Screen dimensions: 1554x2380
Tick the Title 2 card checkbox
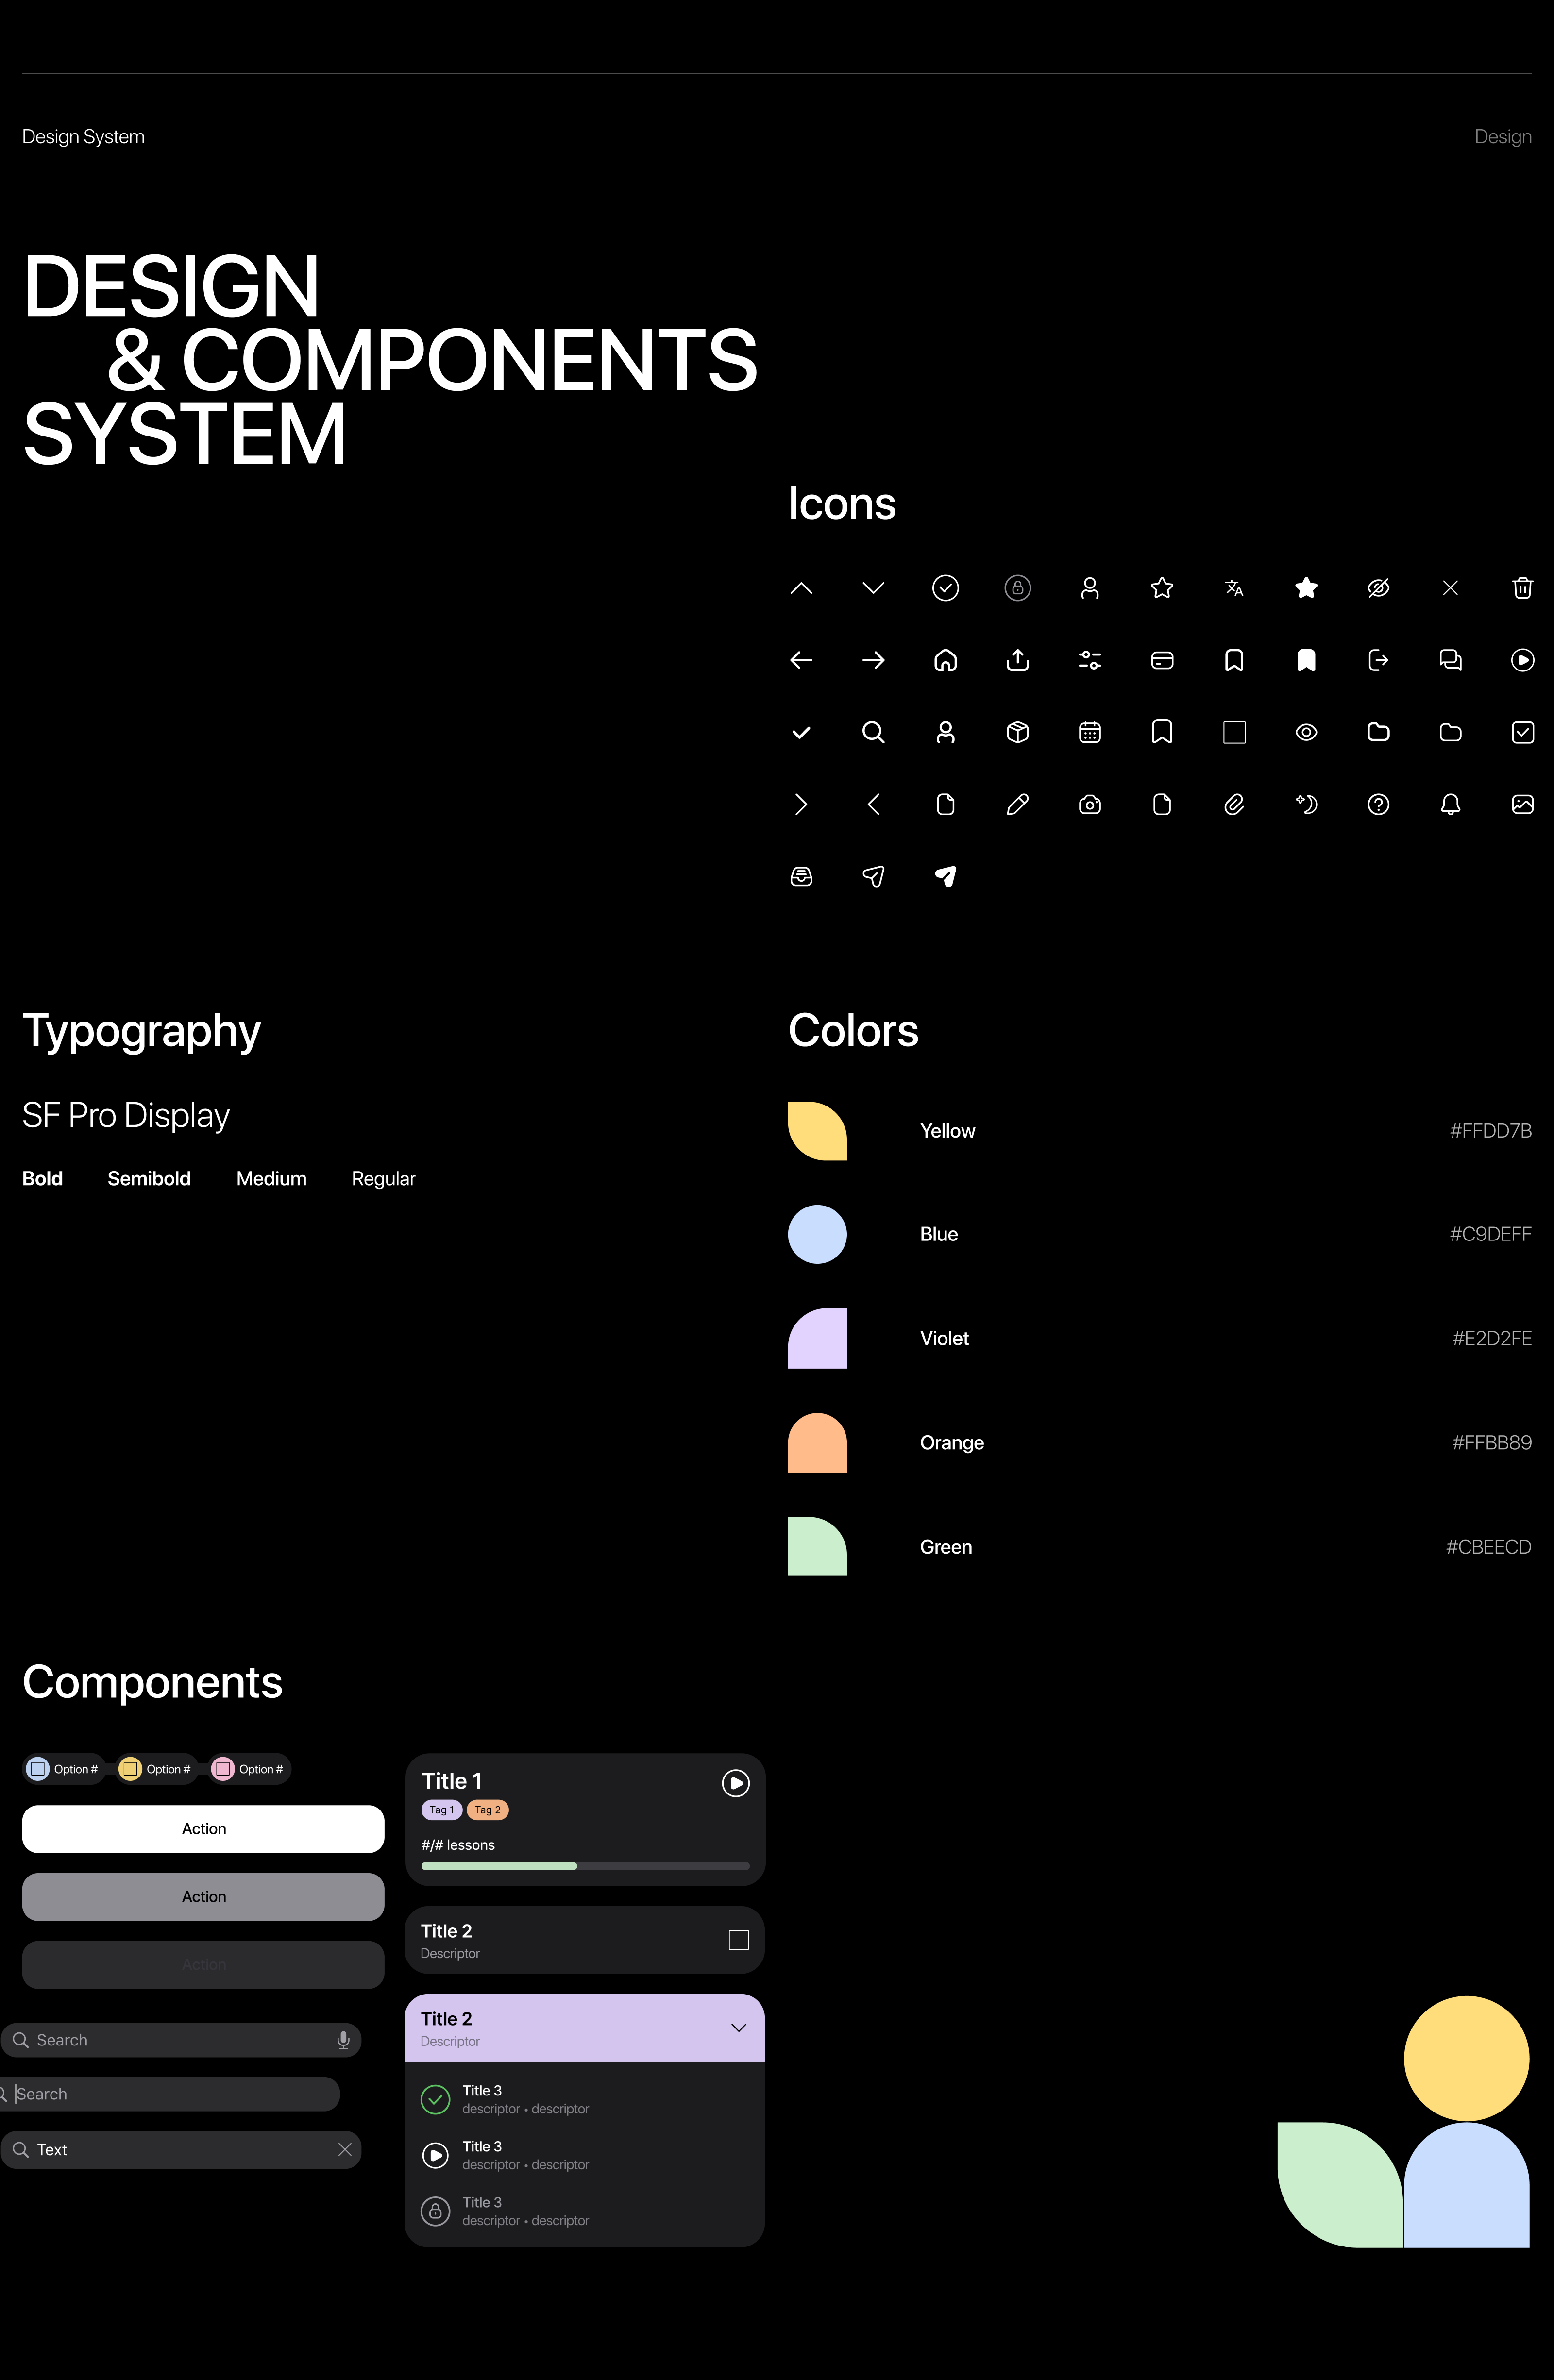pyautogui.click(x=738, y=1940)
